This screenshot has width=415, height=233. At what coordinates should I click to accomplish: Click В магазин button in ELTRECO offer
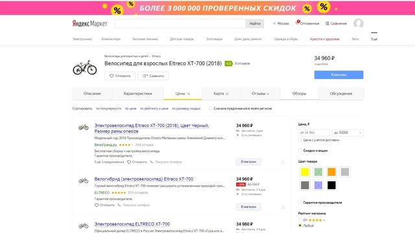(x=248, y=207)
